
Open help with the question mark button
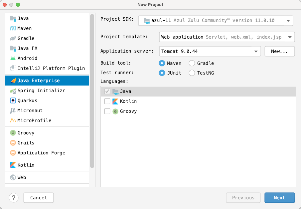pos(14,198)
